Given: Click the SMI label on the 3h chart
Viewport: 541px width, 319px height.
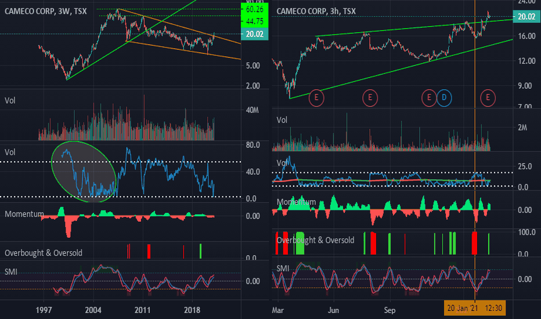Looking at the screenshot, I should (283, 269).
